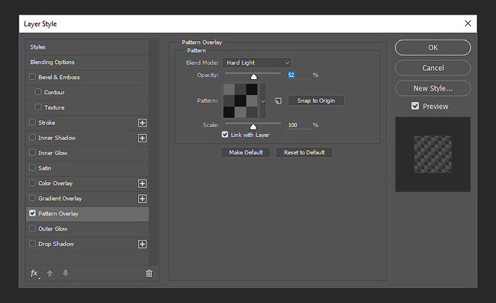Enable the Contour checkbox

tap(38, 92)
